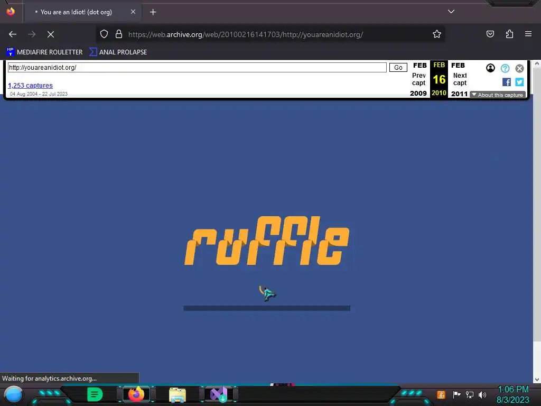Open the network status tray icon
541x406 pixels.
[470, 394]
